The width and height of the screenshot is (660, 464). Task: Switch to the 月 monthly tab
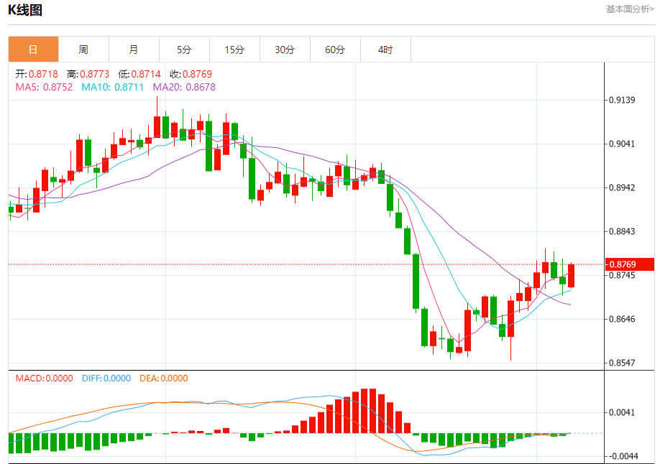pos(134,50)
